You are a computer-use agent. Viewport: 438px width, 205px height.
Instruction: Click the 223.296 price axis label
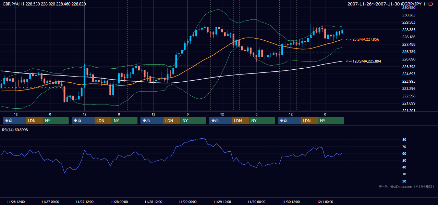click(409, 88)
